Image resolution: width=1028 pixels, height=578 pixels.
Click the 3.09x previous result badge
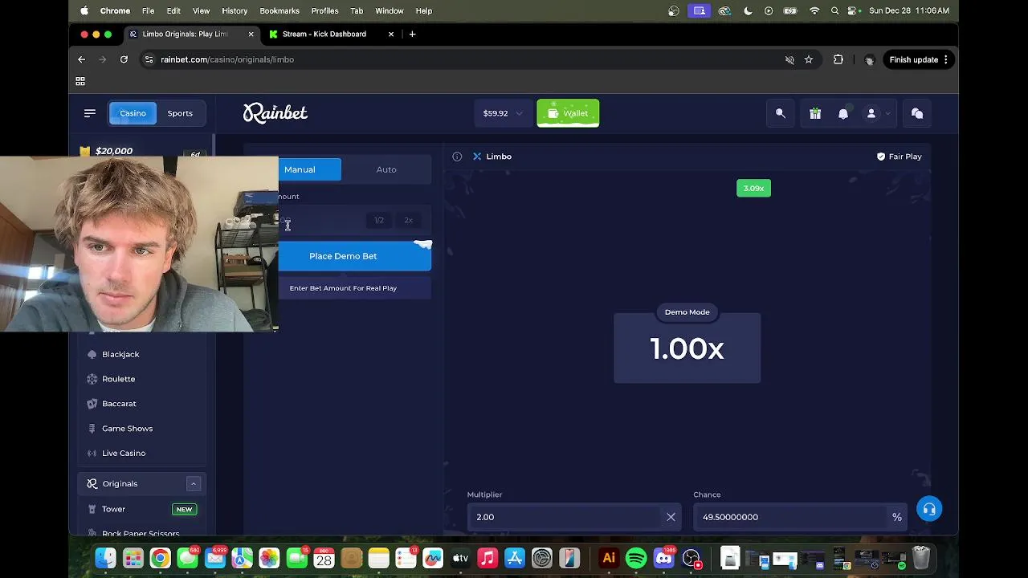click(x=753, y=189)
